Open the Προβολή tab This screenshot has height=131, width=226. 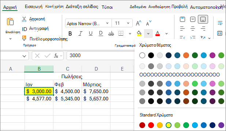[x=180, y=7]
